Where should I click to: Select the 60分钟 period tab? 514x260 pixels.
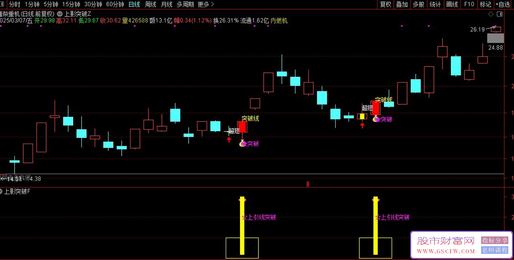click(115, 4)
